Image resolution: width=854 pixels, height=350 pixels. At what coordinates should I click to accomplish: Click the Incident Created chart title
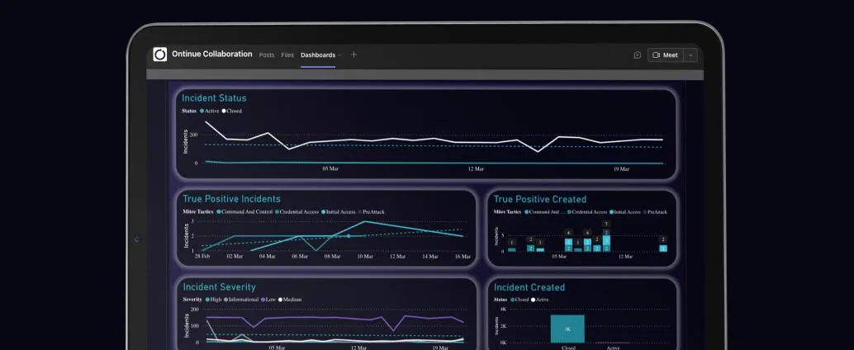[529, 287]
